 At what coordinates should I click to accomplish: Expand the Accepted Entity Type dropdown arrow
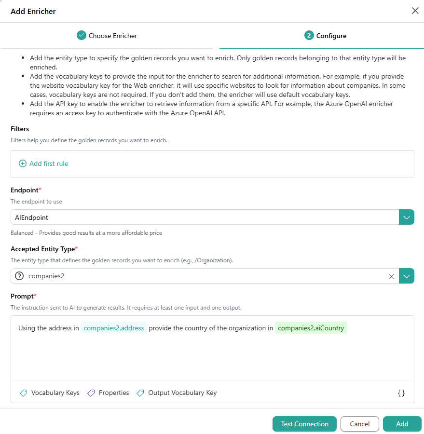pos(407,276)
